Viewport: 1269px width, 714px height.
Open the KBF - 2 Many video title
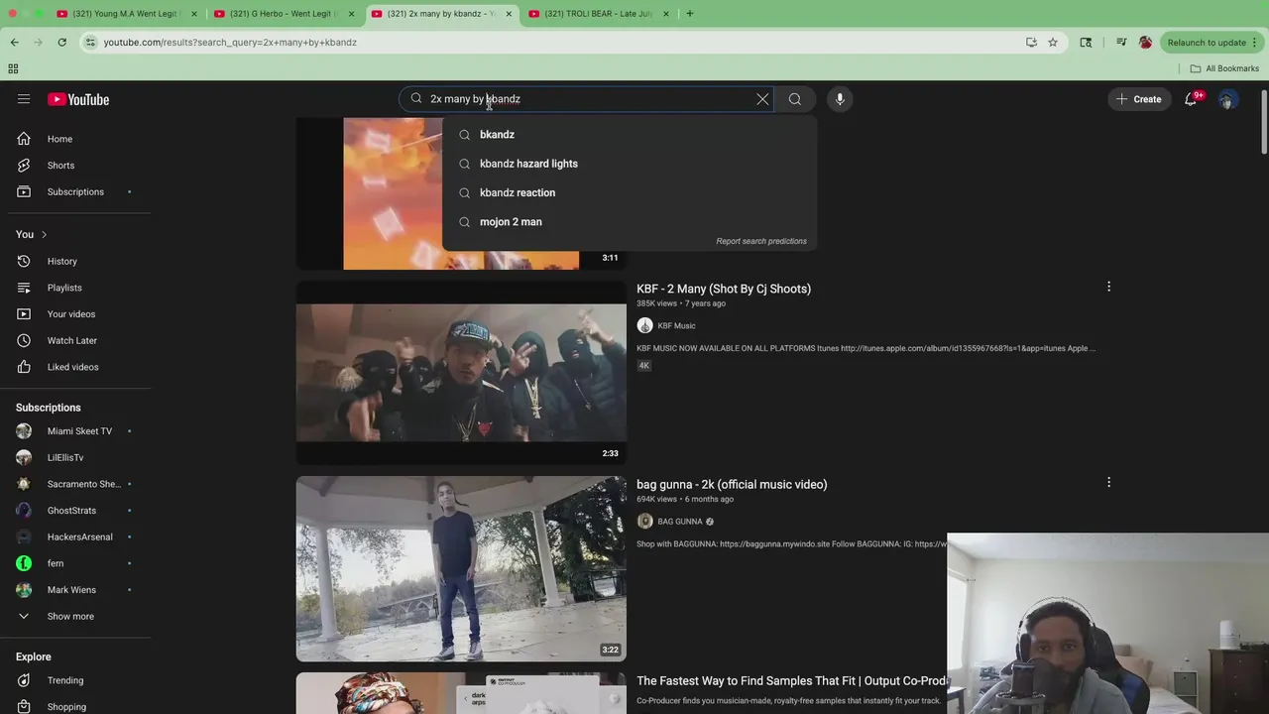pyautogui.click(x=724, y=289)
